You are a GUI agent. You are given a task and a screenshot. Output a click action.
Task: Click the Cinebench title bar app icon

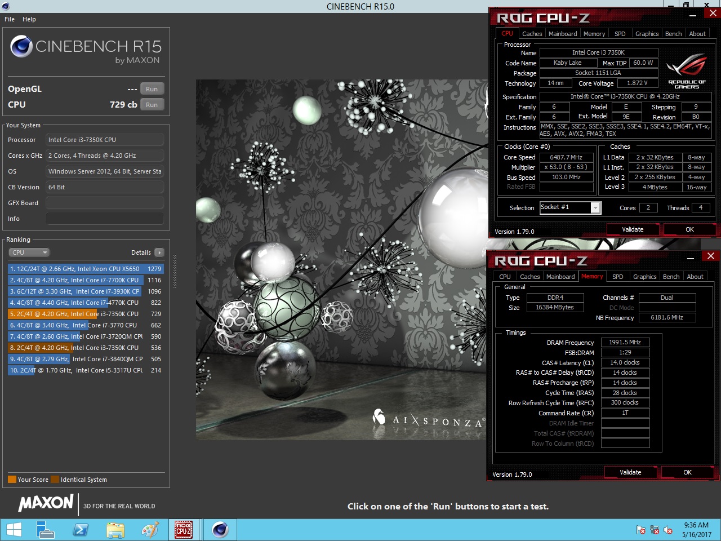[x=6, y=6]
